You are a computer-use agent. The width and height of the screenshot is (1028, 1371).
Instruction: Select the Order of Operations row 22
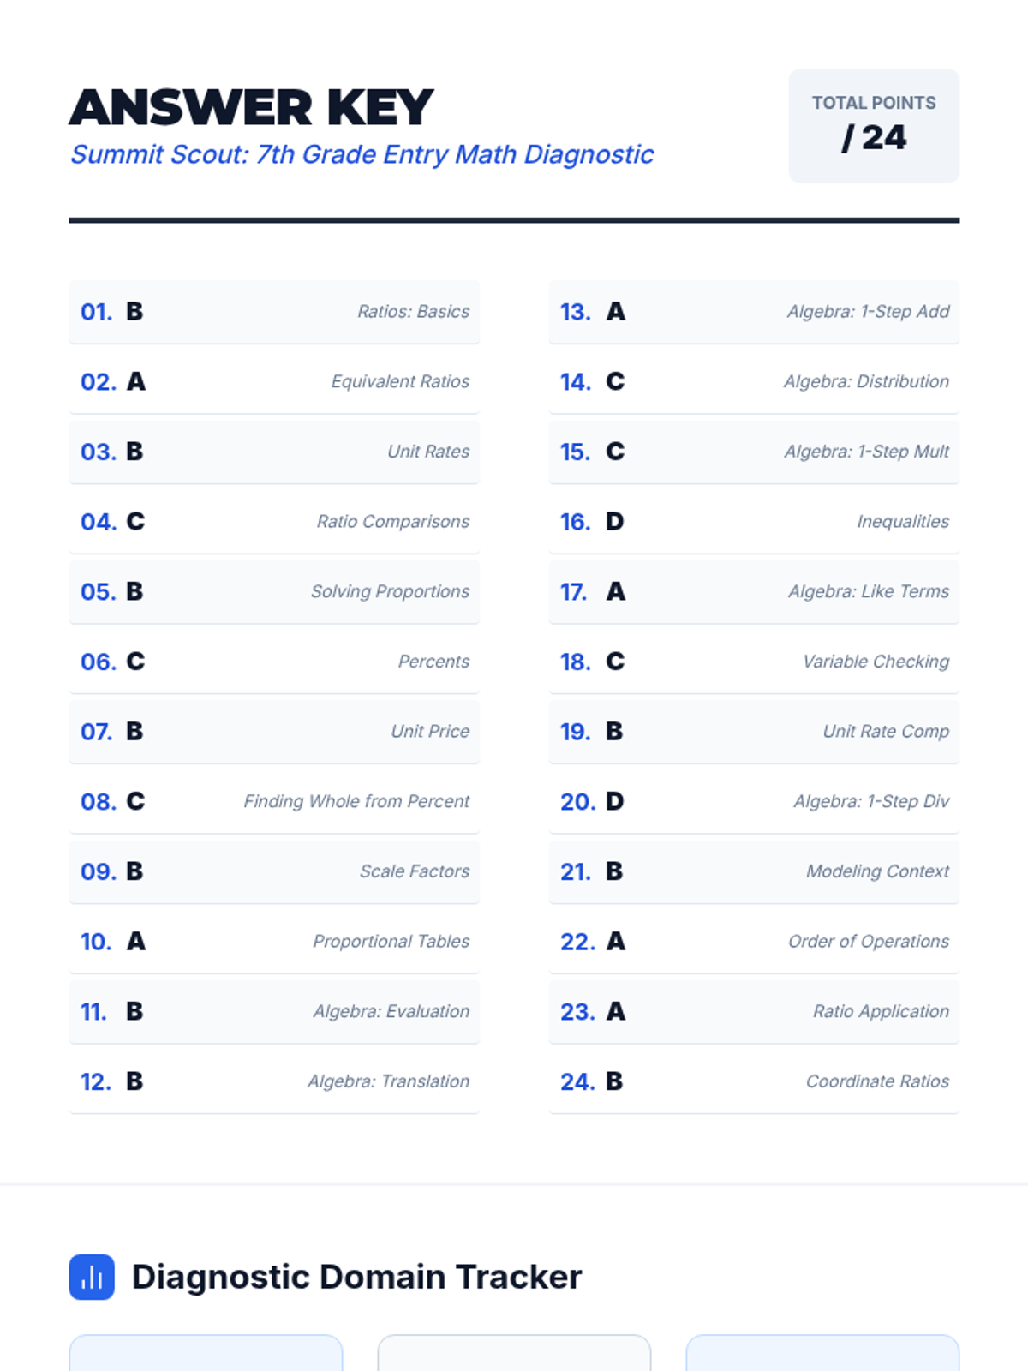[753, 941]
